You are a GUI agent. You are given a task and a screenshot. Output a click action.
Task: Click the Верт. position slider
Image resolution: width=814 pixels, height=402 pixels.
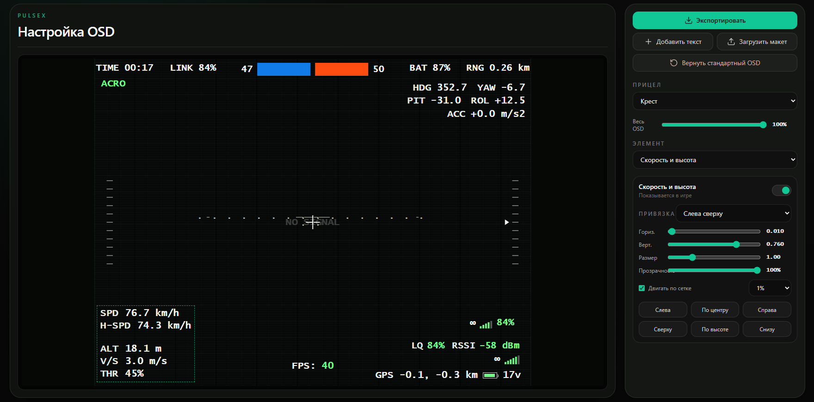(714, 244)
